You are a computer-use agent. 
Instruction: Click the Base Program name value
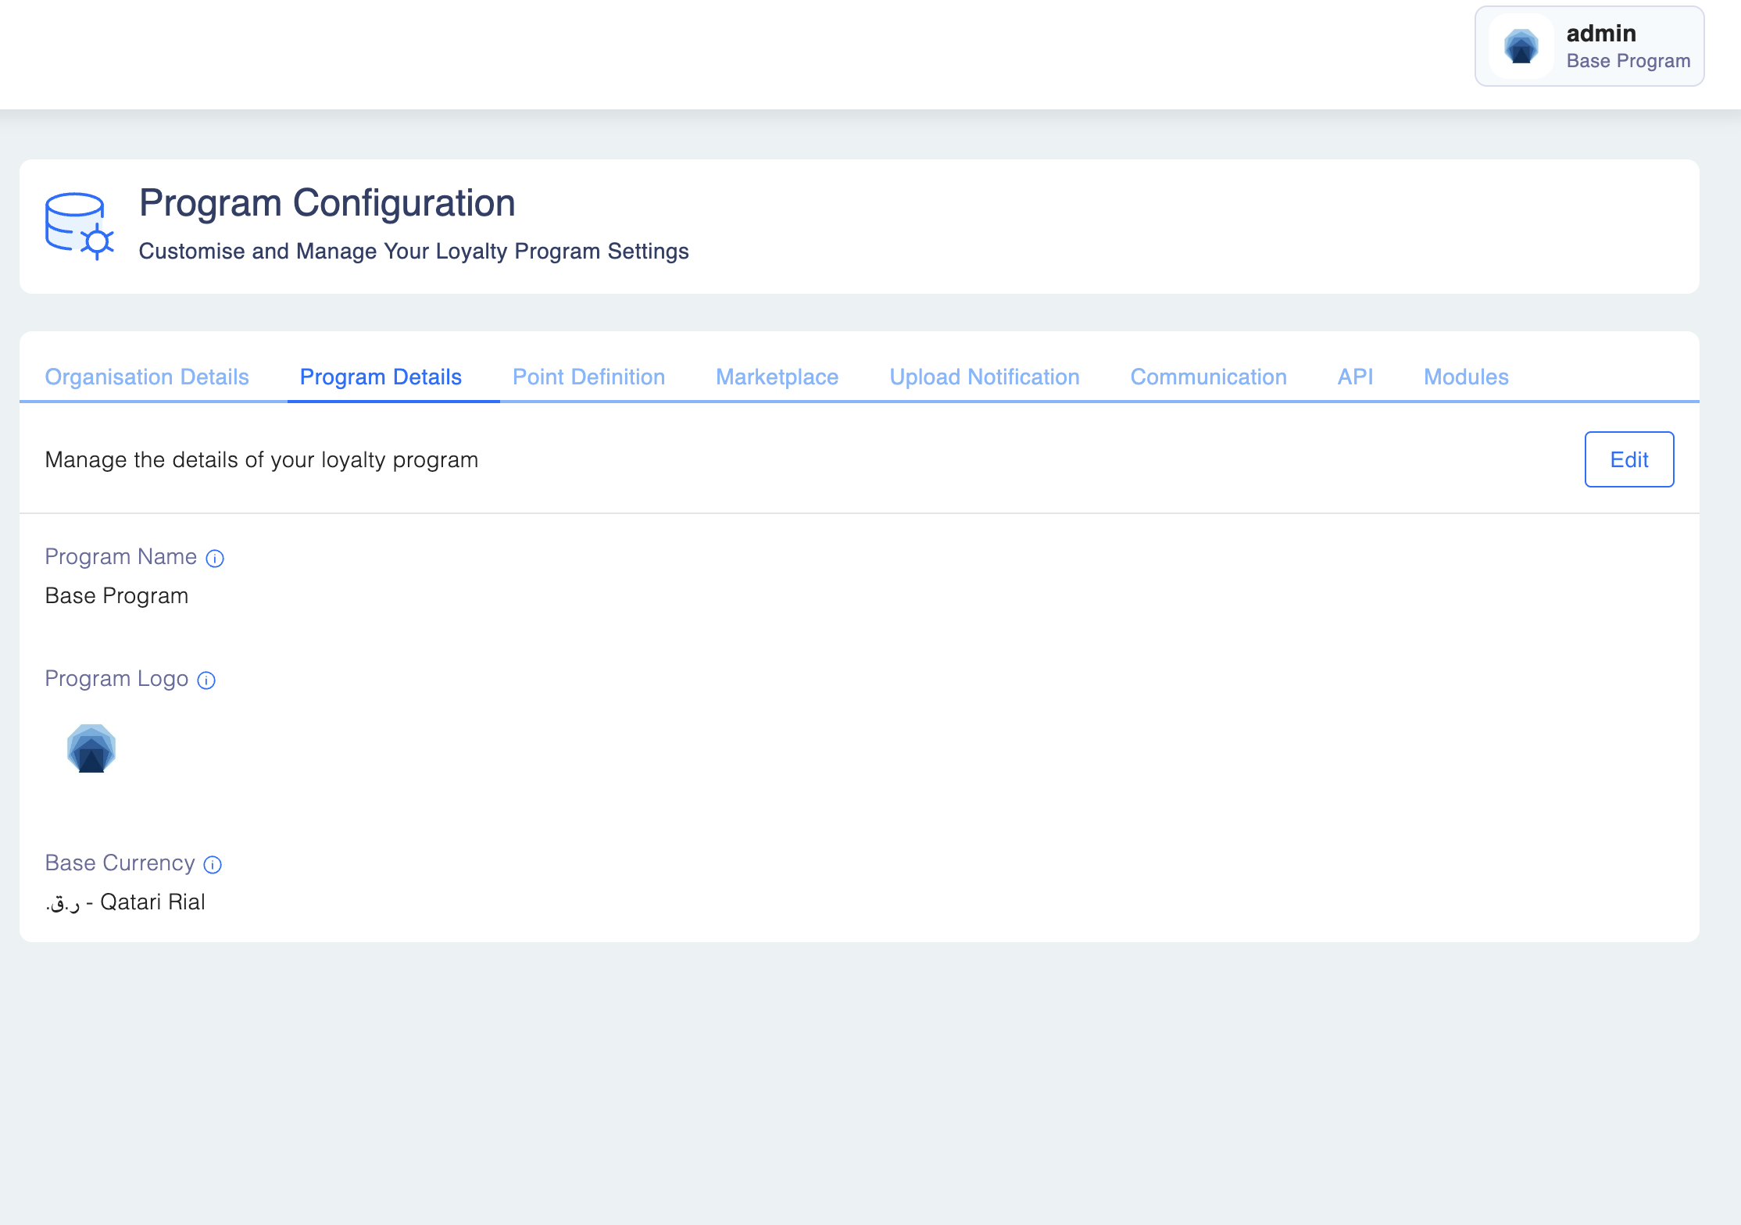coord(116,596)
